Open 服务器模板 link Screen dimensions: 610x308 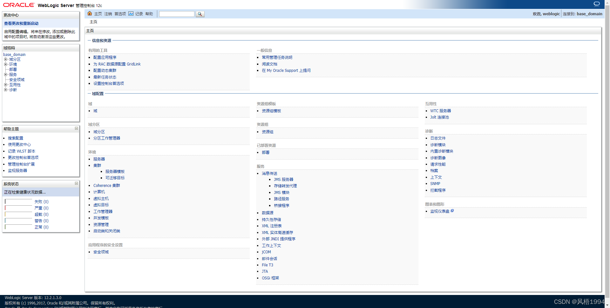click(115, 172)
